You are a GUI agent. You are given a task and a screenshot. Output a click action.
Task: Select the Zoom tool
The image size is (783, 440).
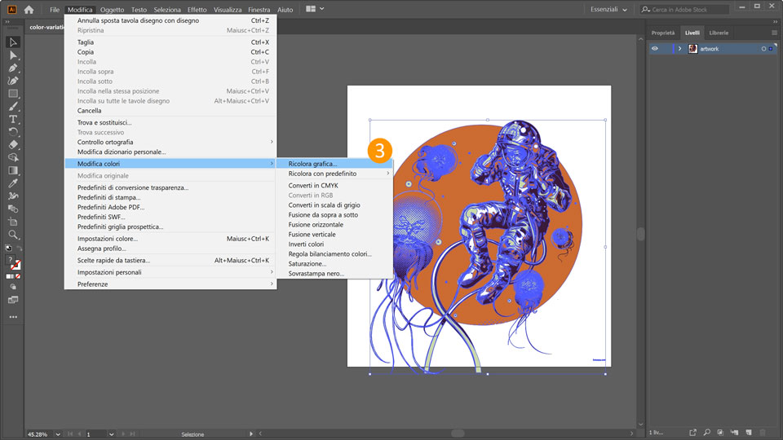13,235
